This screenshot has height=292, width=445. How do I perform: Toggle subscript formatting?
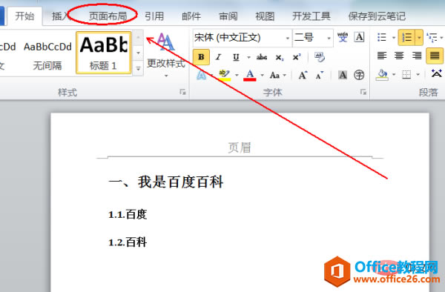click(280, 58)
